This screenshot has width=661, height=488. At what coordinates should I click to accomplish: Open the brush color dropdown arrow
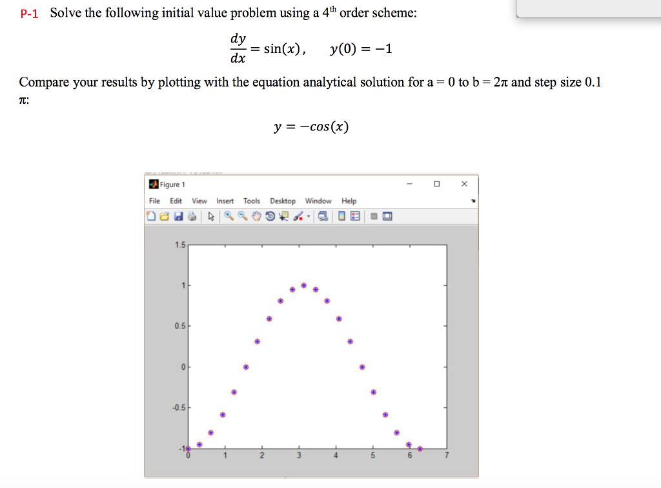click(309, 217)
